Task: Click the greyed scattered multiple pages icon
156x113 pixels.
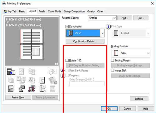Action: (21, 80)
